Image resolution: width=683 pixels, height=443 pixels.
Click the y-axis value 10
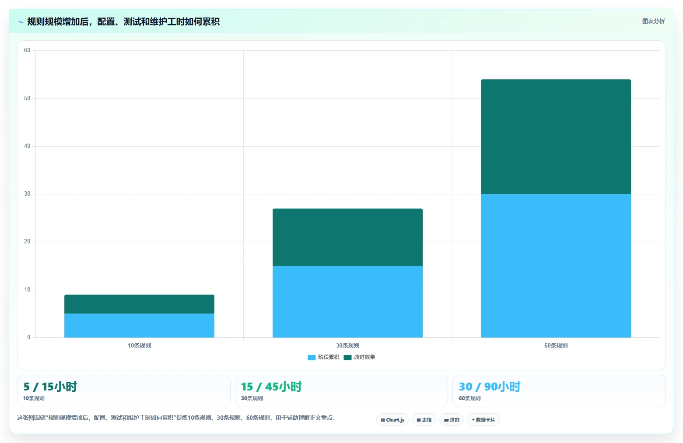(27, 290)
